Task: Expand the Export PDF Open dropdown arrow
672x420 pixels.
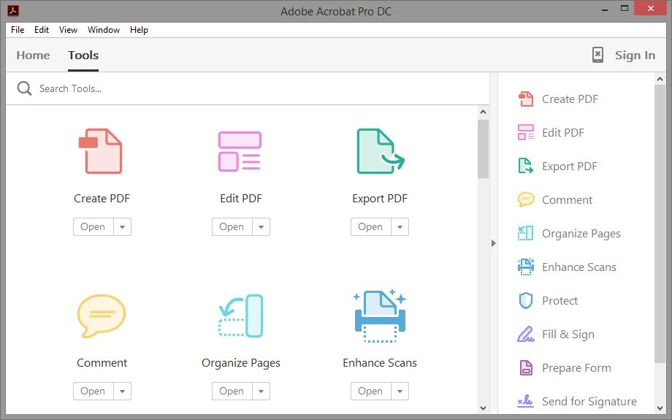Action: [x=400, y=226]
